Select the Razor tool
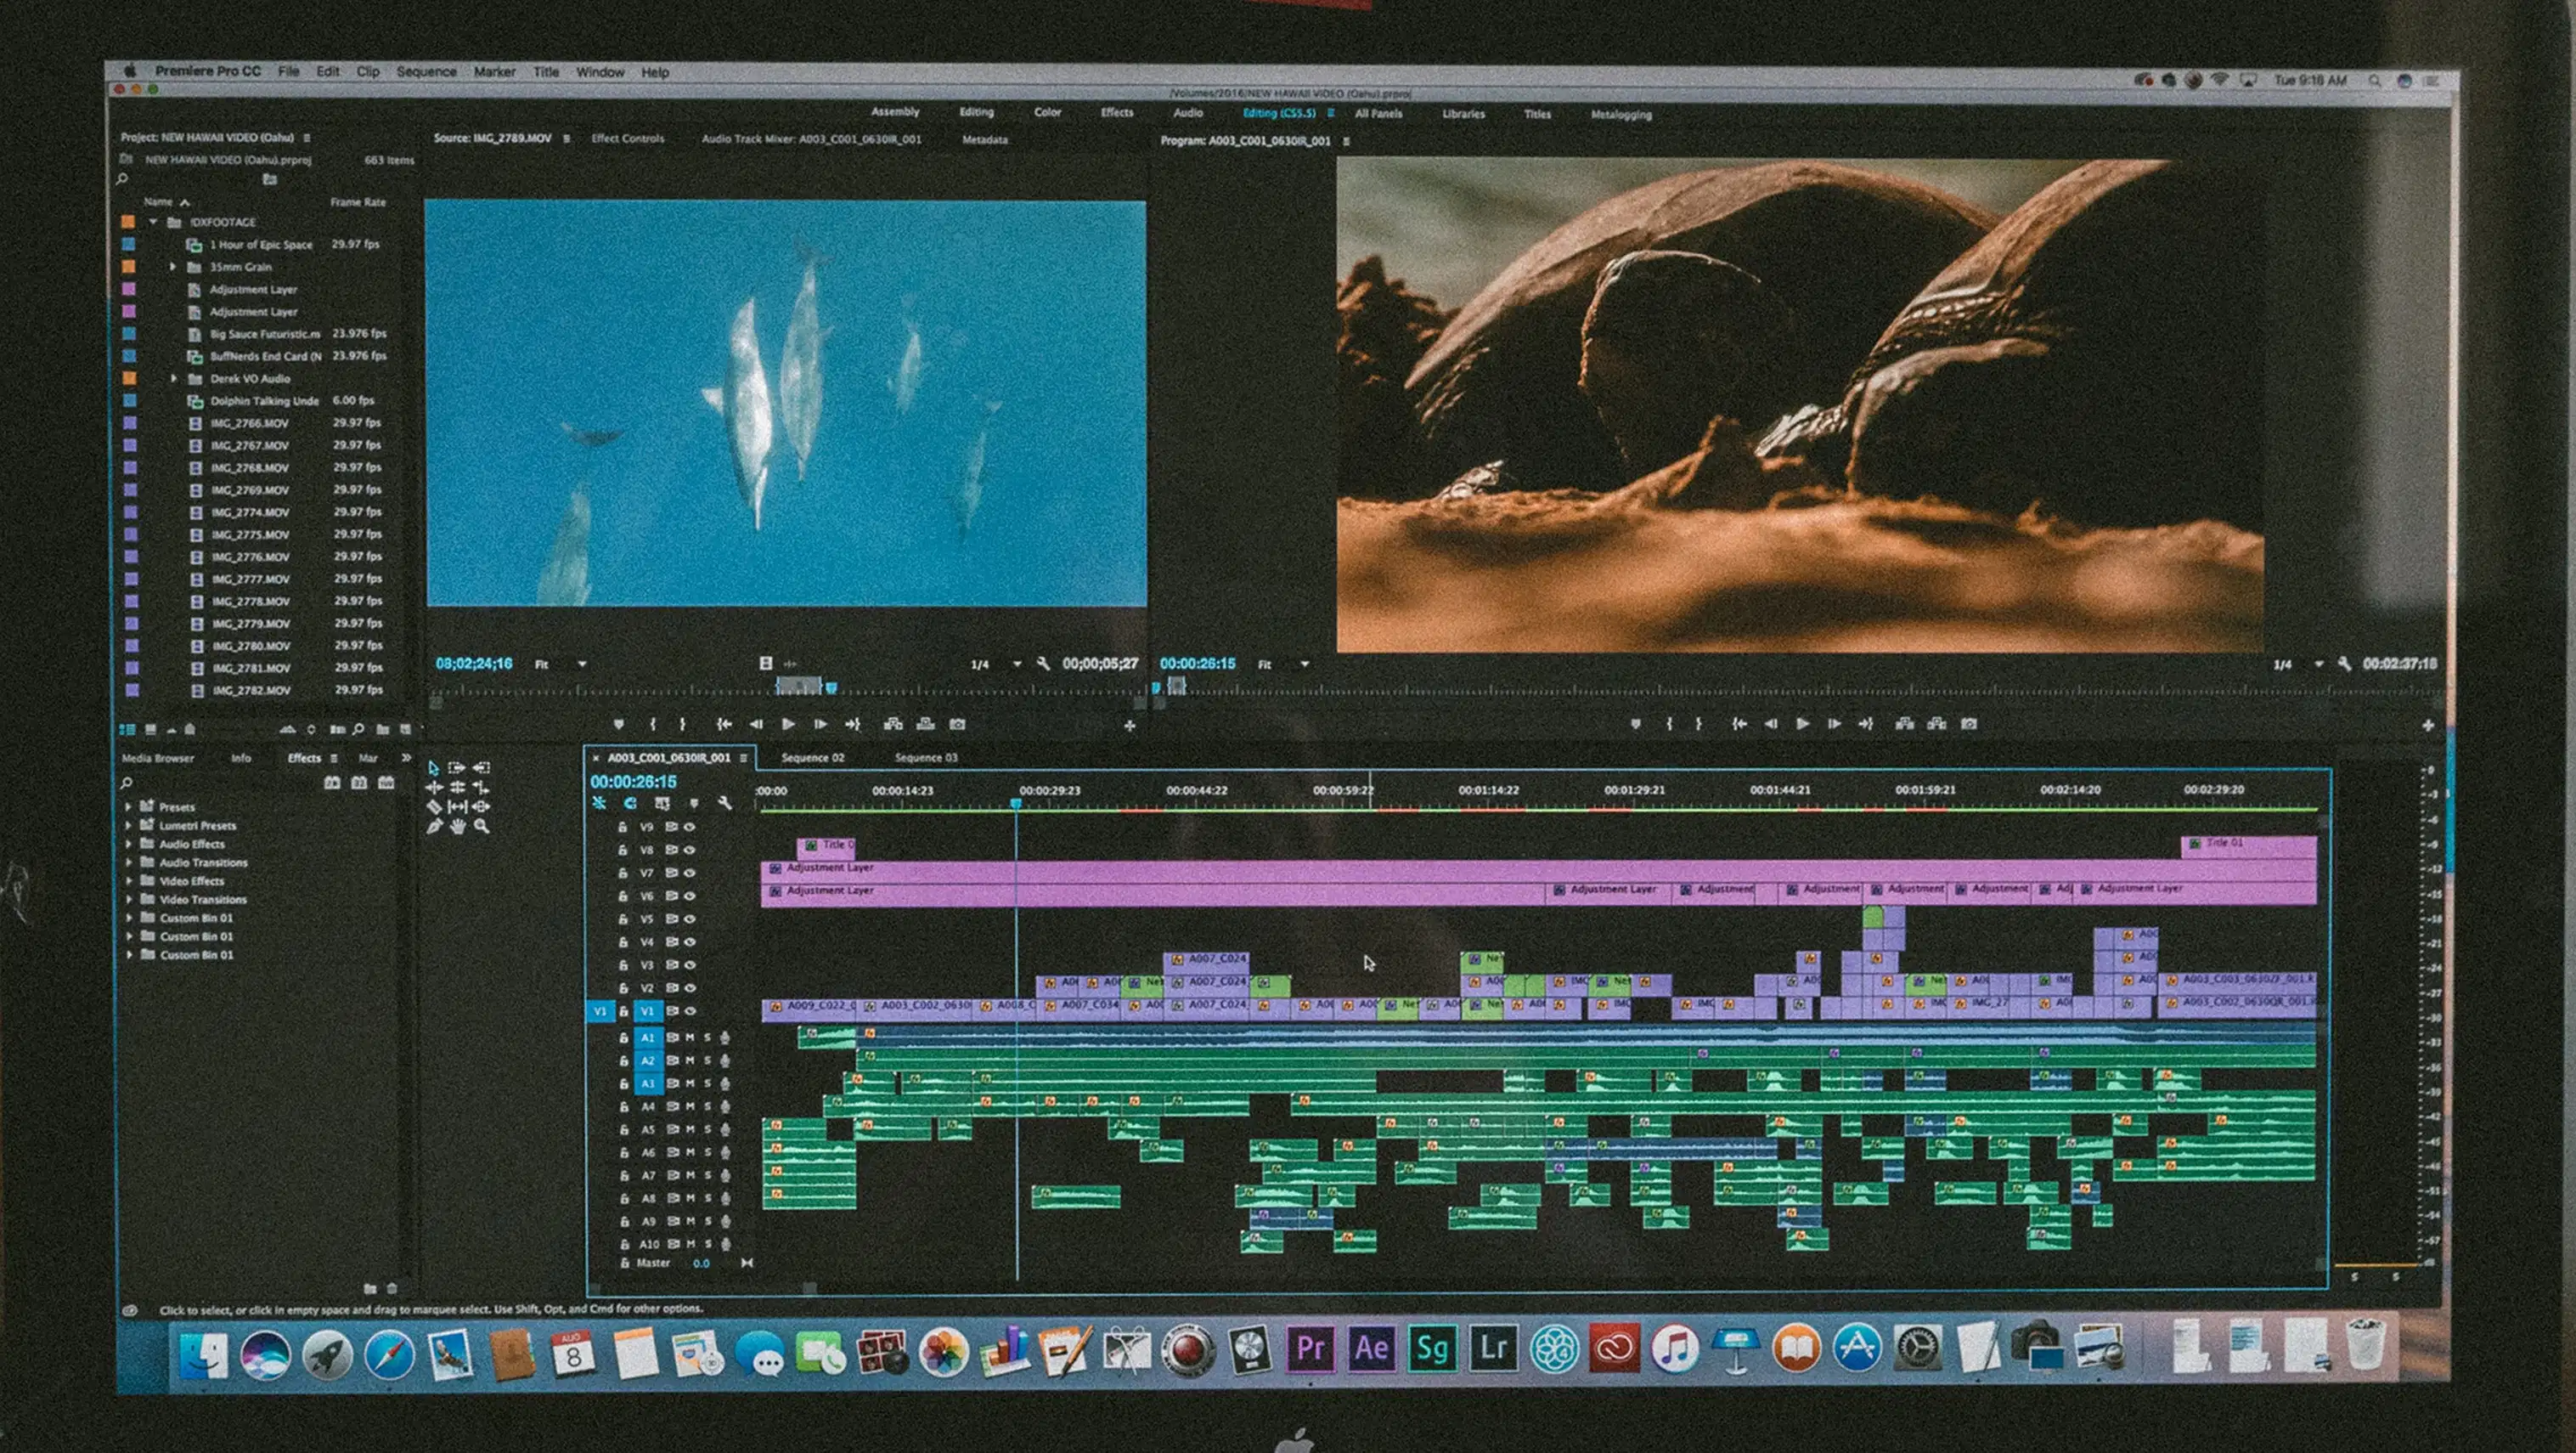2576x1453 pixels. point(433,806)
